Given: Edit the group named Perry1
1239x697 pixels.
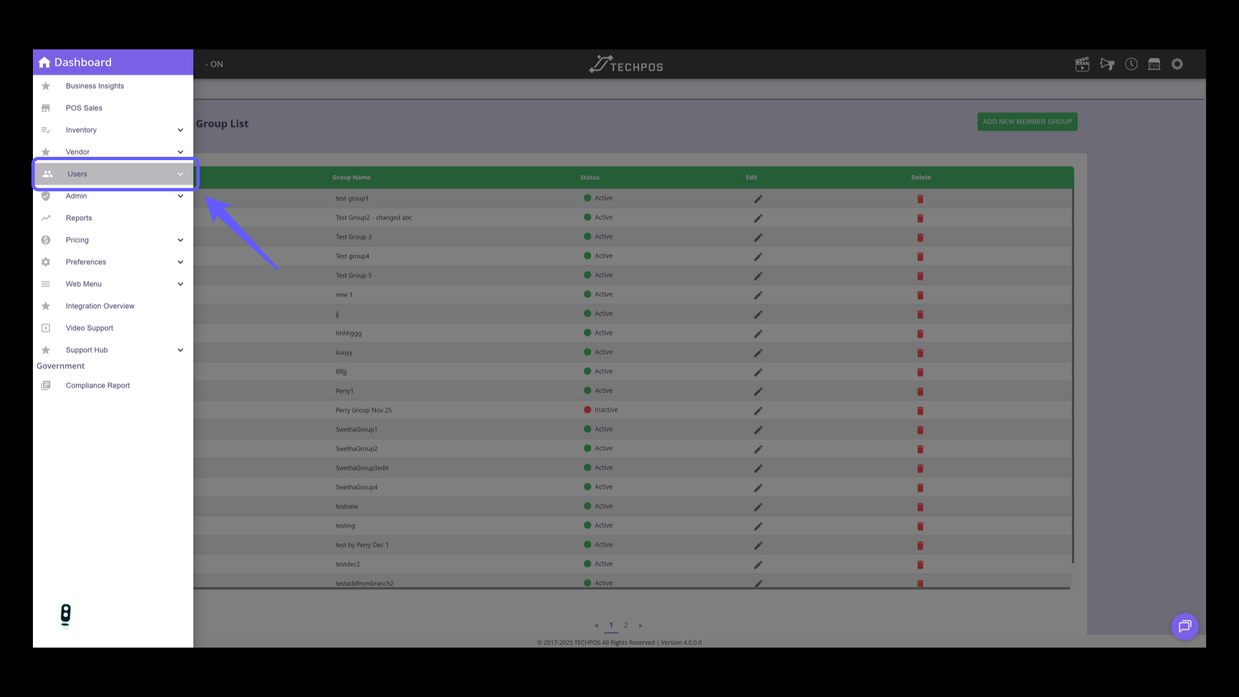Looking at the screenshot, I should (x=758, y=391).
